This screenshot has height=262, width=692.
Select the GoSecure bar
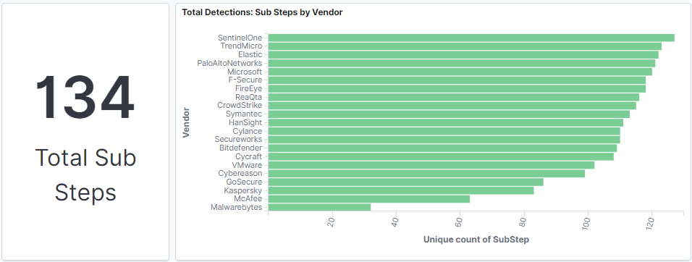pyautogui.click(x=405, y=182)
